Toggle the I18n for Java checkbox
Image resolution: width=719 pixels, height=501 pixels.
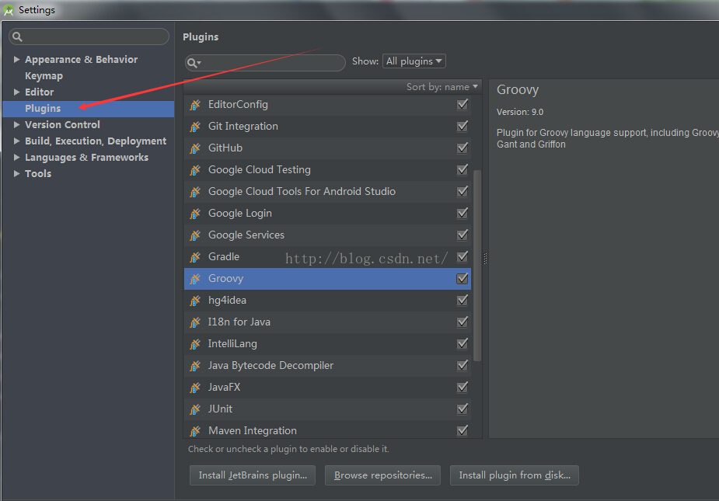coord(462,322)
